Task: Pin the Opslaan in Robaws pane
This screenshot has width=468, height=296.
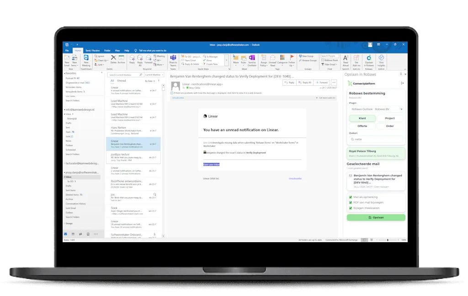Action: click(x=401, y=74)
